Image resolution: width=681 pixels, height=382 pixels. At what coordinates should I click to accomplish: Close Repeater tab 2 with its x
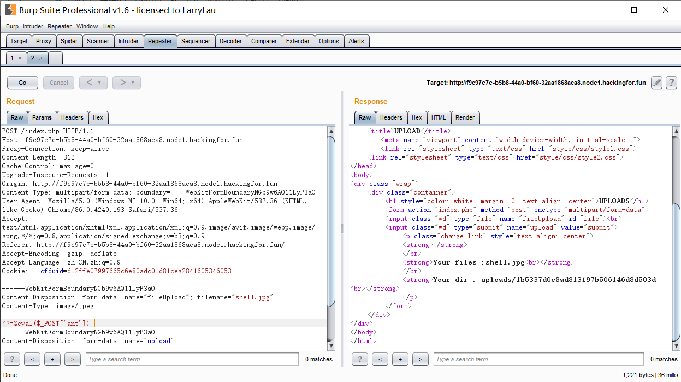click(40, 58)
